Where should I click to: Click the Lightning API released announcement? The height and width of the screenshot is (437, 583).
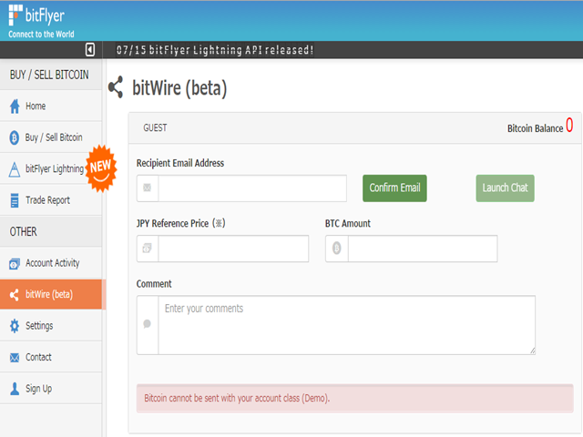tap(215, 49)
